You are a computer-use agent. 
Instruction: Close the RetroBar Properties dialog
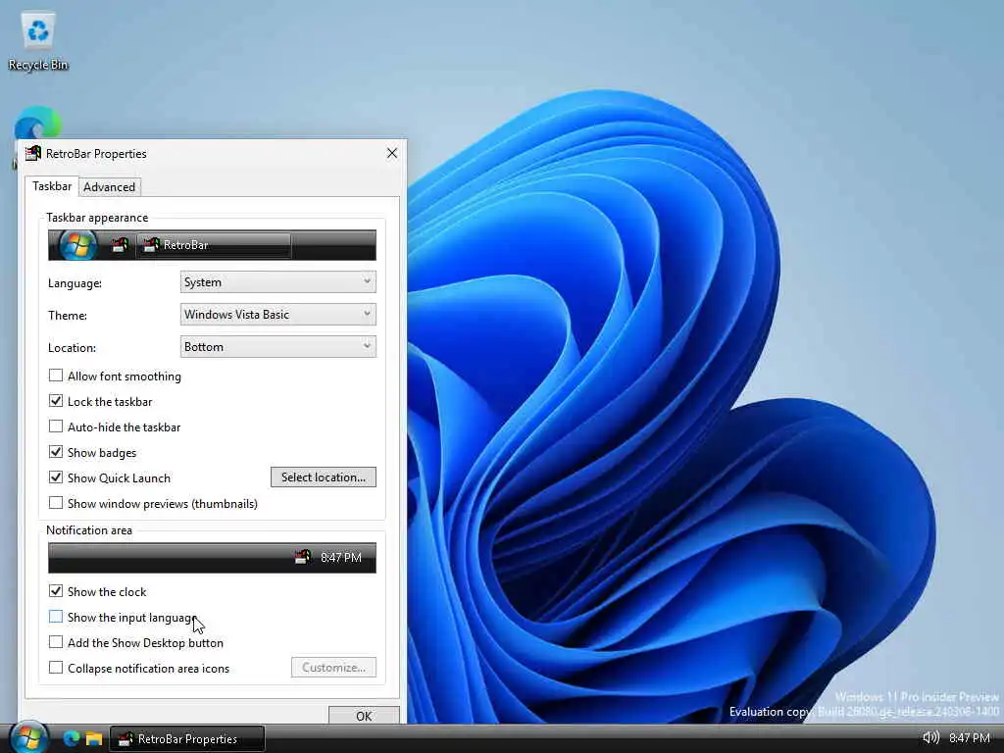pos(392,153)
